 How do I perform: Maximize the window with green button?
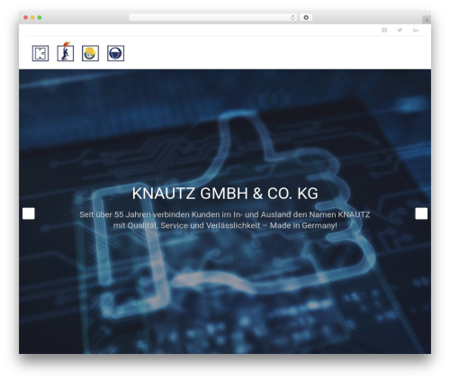click(40, 17)
